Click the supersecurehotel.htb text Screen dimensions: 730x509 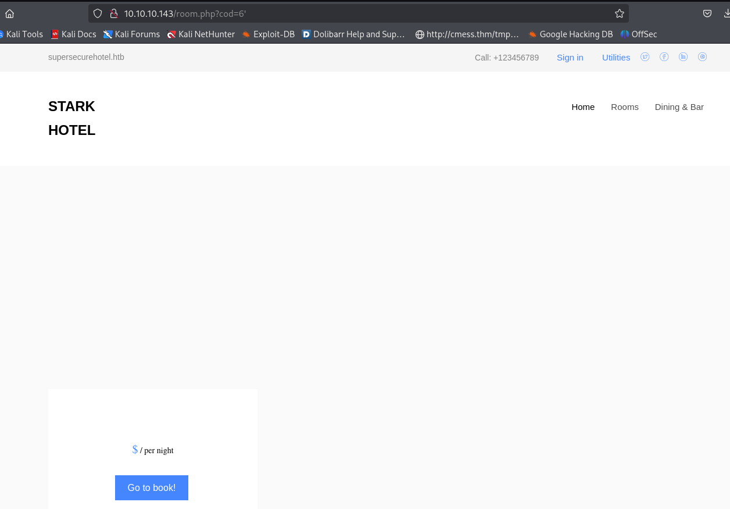86,57
